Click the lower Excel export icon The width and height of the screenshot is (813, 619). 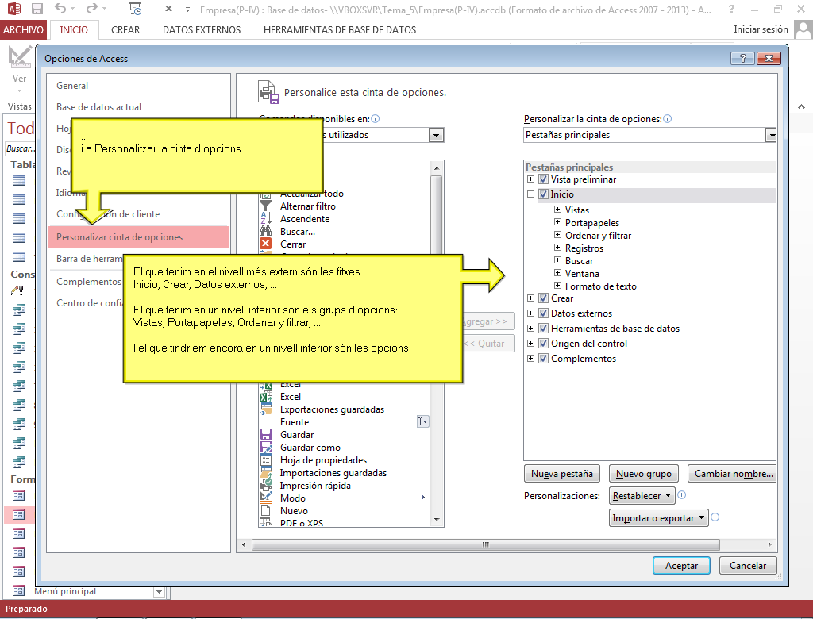[265, 397]
